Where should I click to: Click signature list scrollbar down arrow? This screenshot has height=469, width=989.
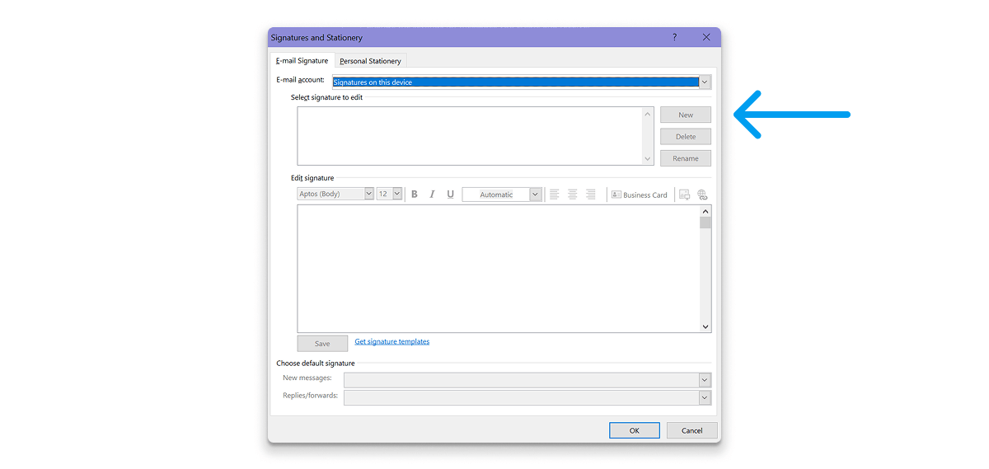coord(649,158)
